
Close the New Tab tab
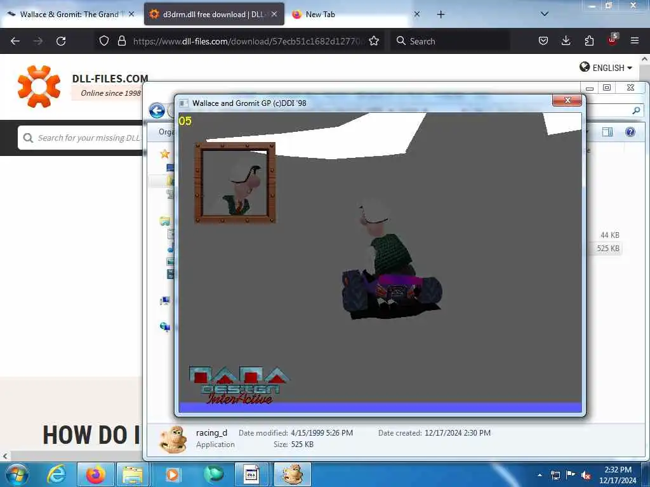417,14
